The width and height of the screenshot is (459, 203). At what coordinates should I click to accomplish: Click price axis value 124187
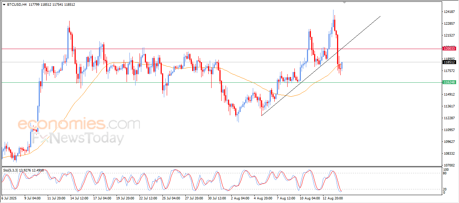pyautogui.click(x=449, y=12)
